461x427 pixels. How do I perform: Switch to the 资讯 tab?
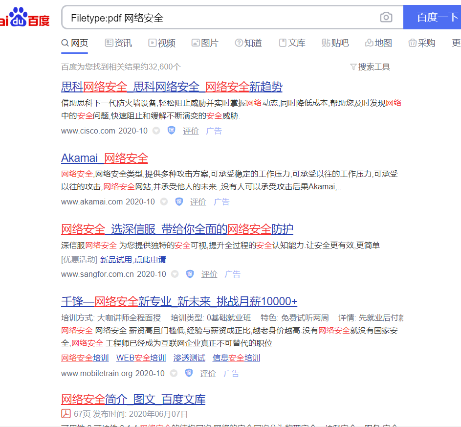pos(118,43)
